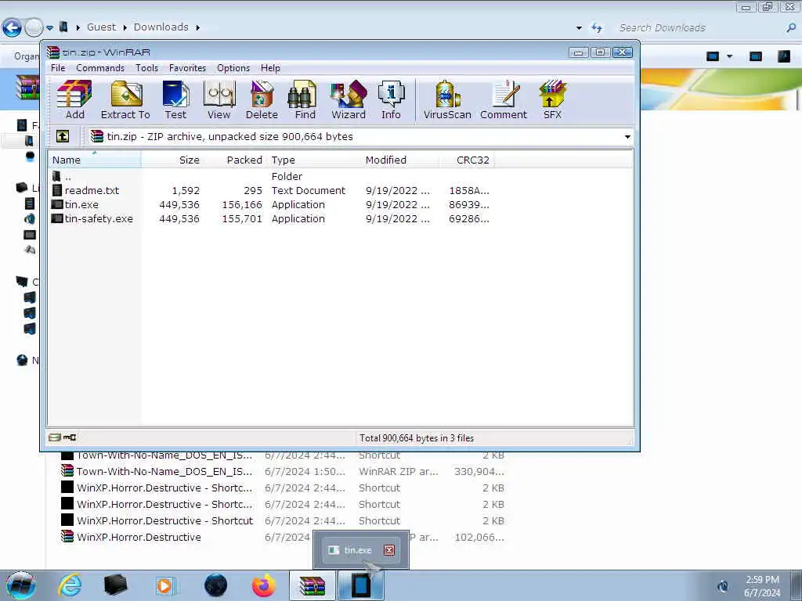Open the View tool in WinRAR
The height and width of the screenshot is (601, 802).
coord(219,100)
